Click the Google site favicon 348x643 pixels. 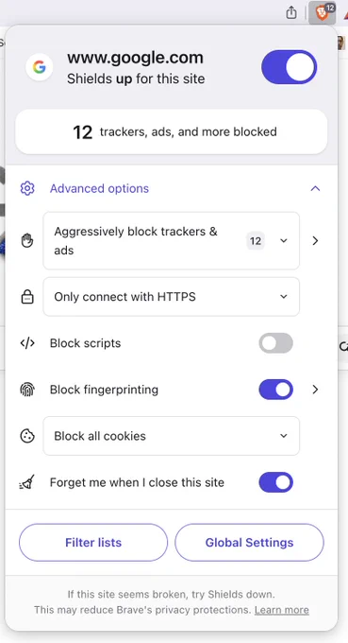40,67
